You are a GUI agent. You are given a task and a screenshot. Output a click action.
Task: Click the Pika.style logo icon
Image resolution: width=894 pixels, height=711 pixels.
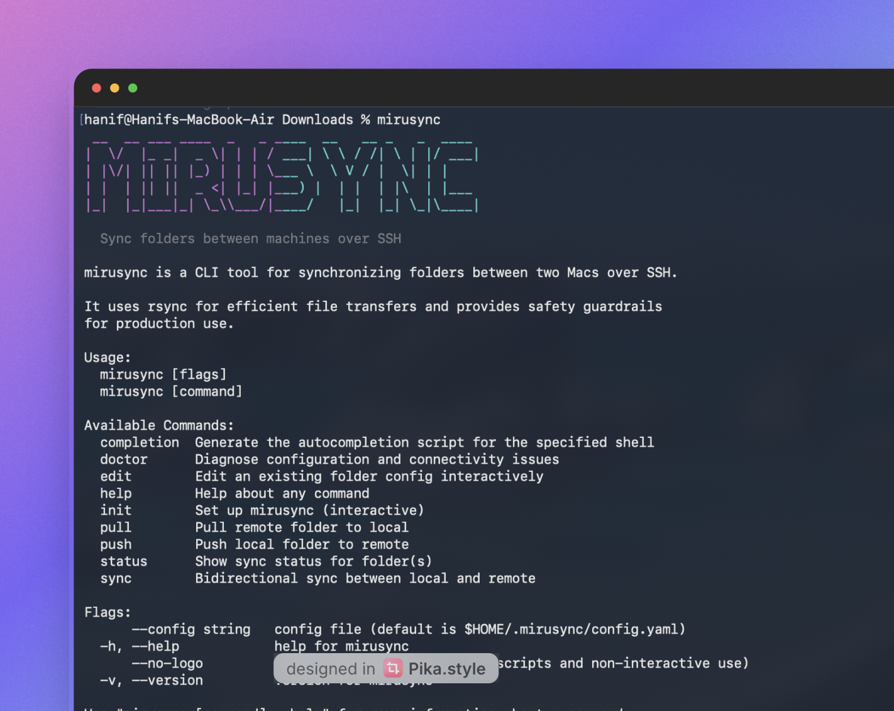coord(393,668)
